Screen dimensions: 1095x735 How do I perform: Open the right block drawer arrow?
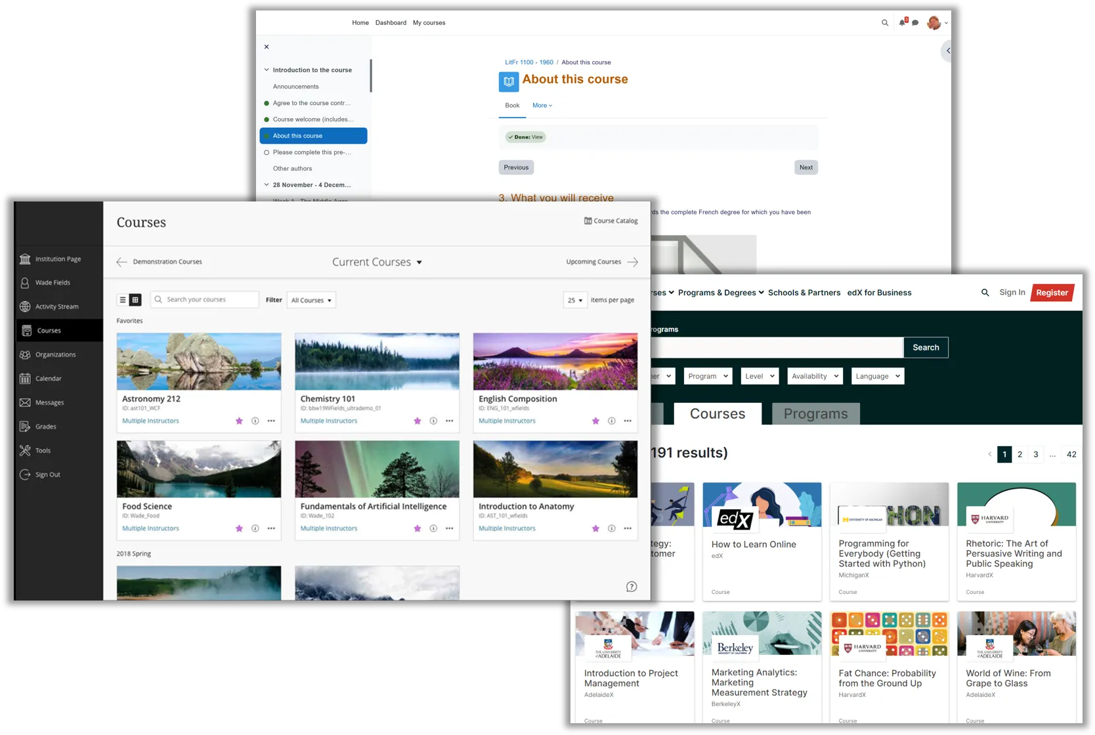click(947, 51)
